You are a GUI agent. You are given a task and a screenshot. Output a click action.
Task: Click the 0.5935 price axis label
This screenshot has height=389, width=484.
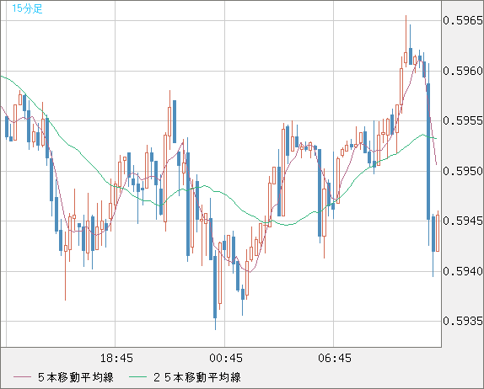click(x=463, y=321)
